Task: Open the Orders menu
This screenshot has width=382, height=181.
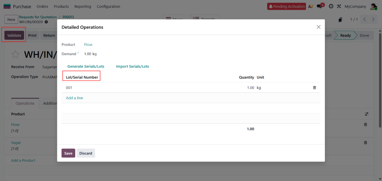Action: tap(42, 6)
